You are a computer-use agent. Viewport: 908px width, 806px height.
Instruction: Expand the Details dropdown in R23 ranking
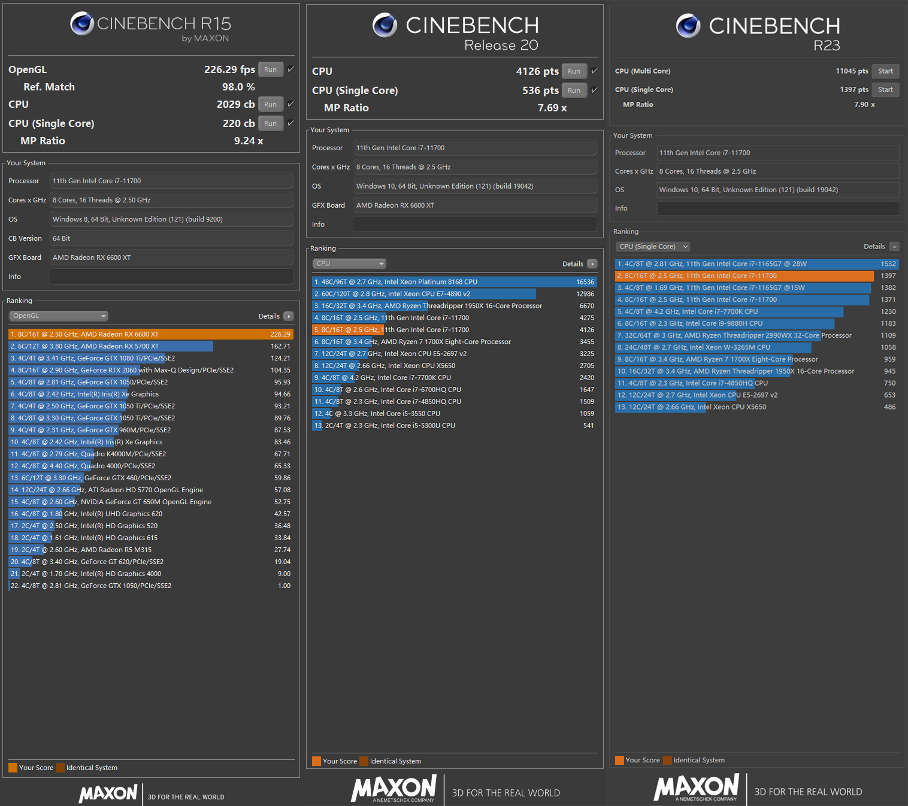coord(894,247)
